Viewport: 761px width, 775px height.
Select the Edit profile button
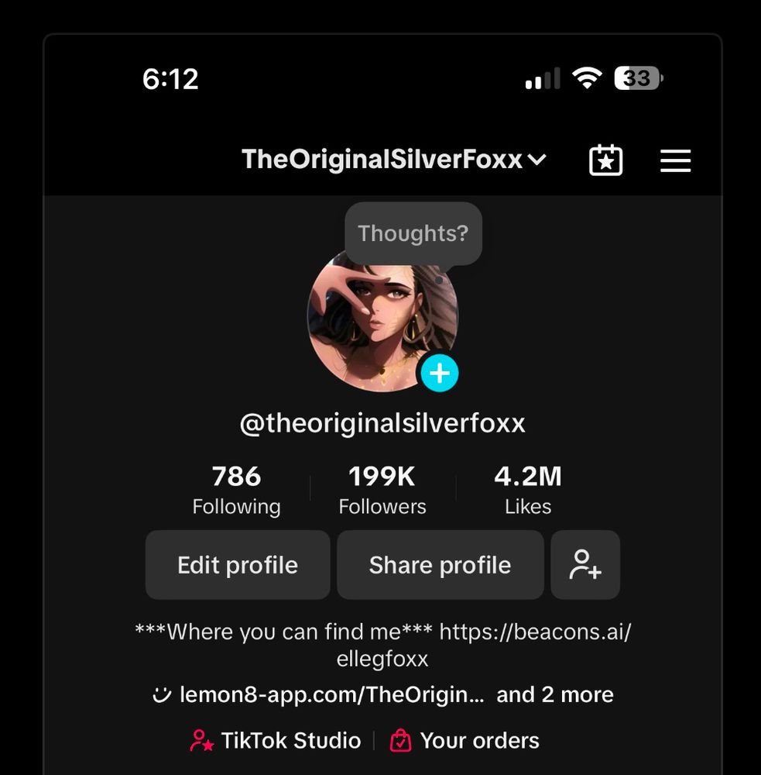(238, 564)
